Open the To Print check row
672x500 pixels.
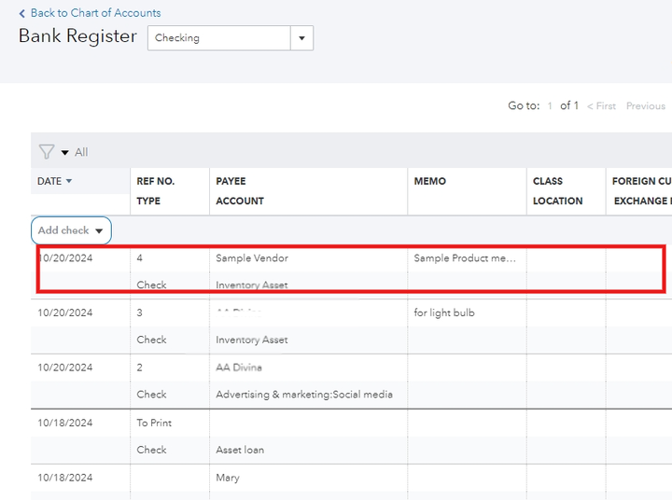[154, 423]
